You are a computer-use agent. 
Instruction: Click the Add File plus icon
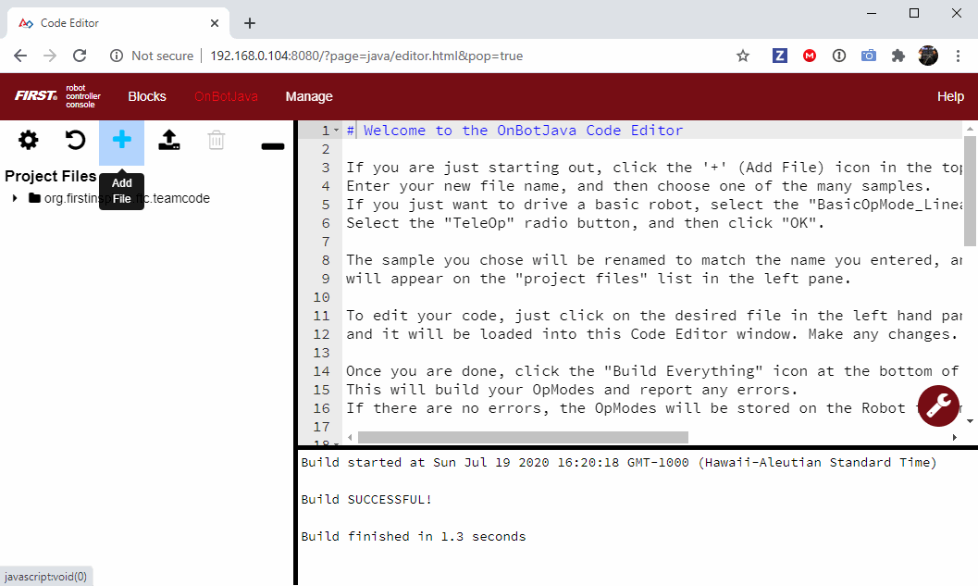(x=121, y=141)
